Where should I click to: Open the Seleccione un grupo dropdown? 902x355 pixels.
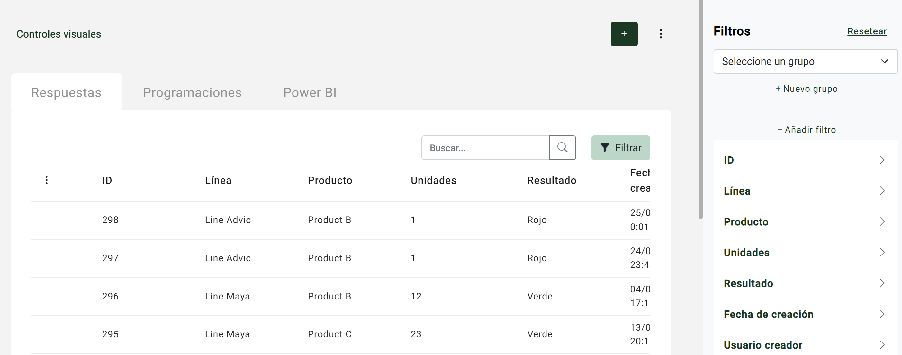pyautogui.click(x=805, y=61)
